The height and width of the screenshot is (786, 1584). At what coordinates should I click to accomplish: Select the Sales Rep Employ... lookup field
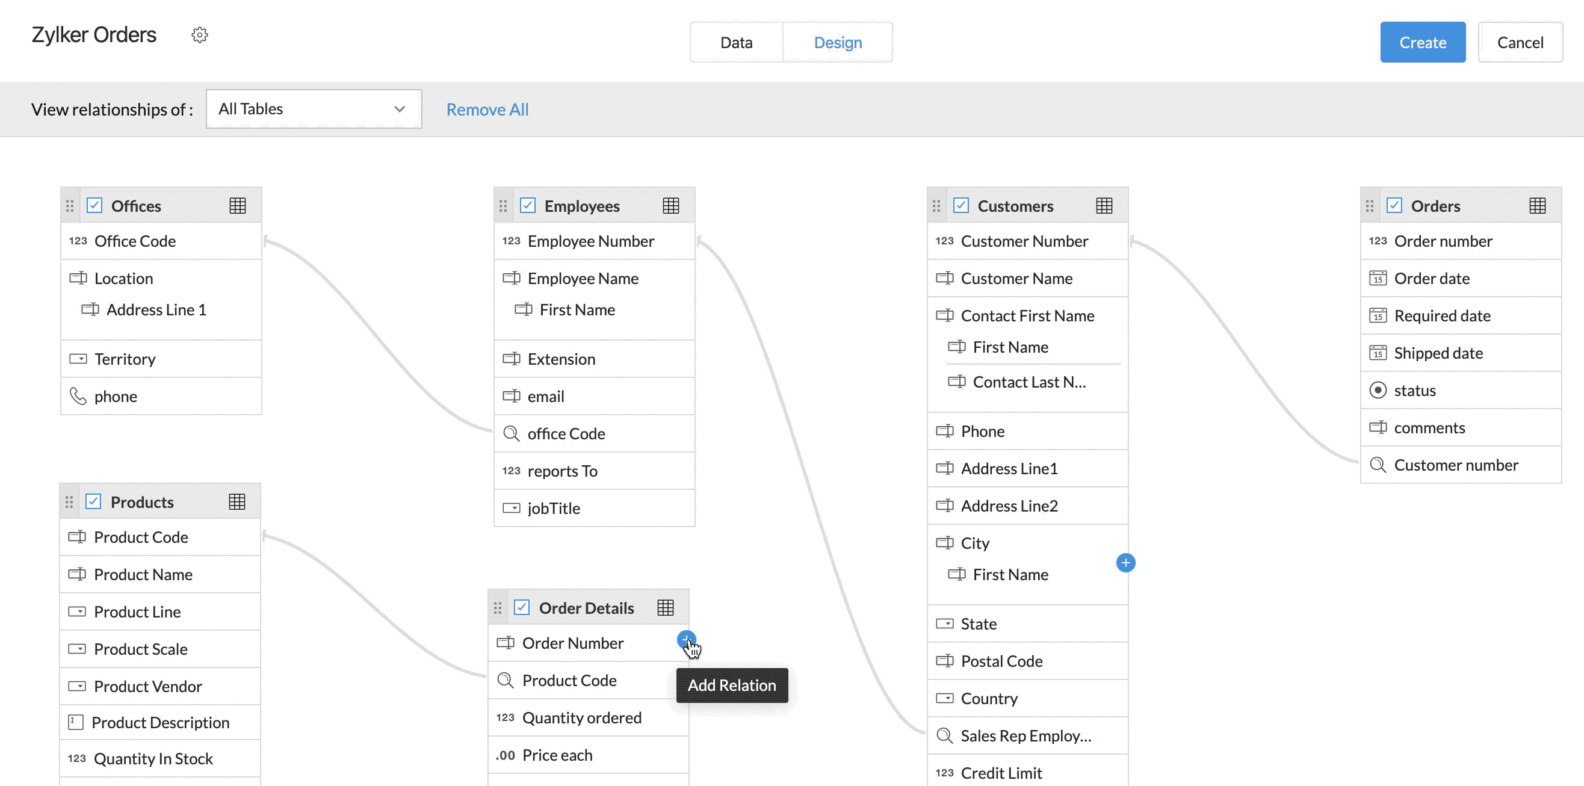pyautogui.click(x=1025, y=735)
